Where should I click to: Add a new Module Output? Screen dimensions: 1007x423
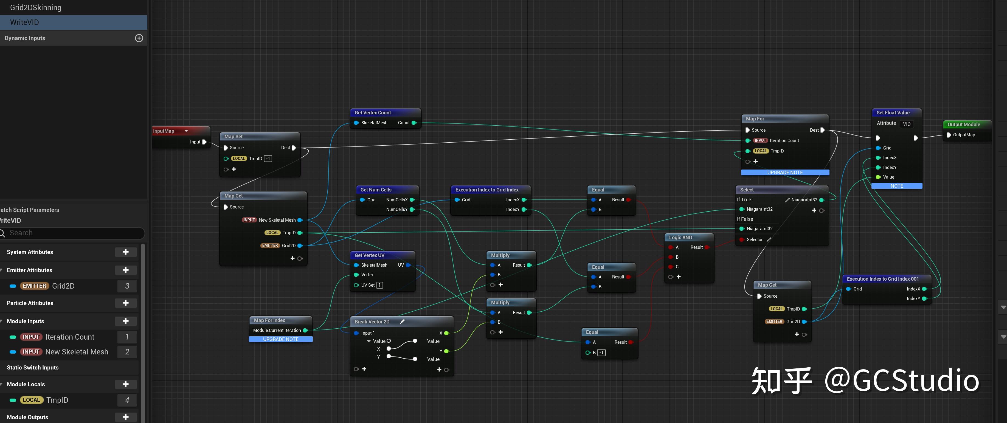125,417
